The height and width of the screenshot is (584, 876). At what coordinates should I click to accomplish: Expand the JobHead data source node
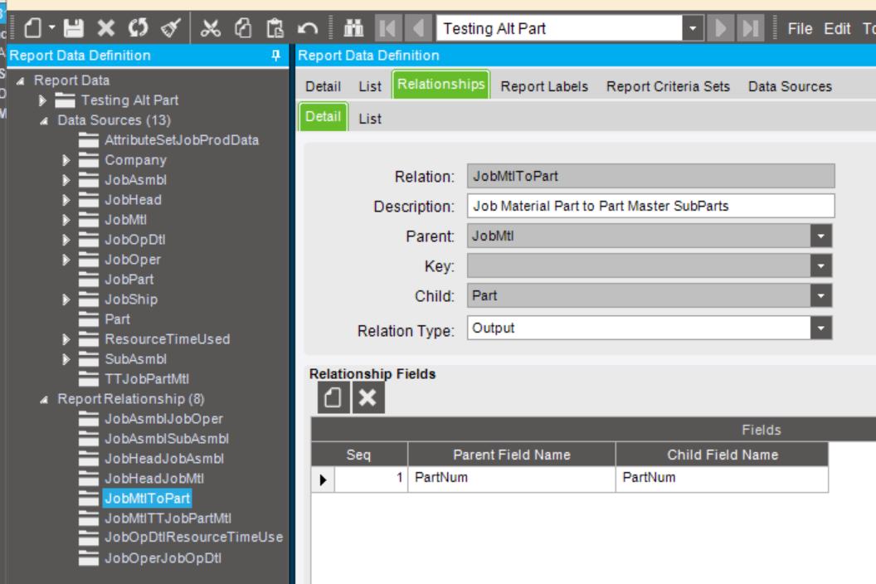66,200
